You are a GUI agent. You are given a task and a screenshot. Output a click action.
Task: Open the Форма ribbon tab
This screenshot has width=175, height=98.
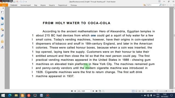(x=43, y=5)
